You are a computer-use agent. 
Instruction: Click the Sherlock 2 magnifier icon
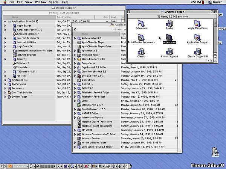[15, 63]
